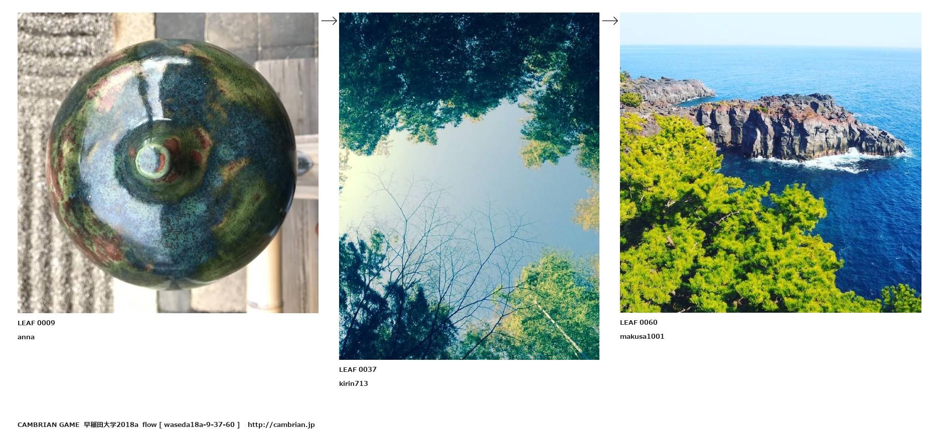Open the tree canopy sky photo
Image resolution: width=939 pixels, height=437 pixels.
(469, 186)
